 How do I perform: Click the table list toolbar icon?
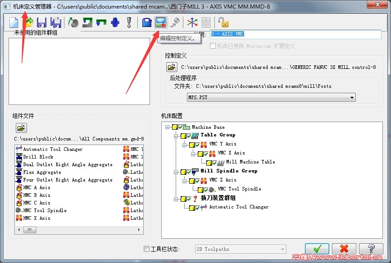206,23
